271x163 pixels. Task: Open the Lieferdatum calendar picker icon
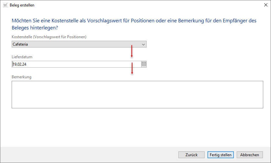tap(144, 64)
